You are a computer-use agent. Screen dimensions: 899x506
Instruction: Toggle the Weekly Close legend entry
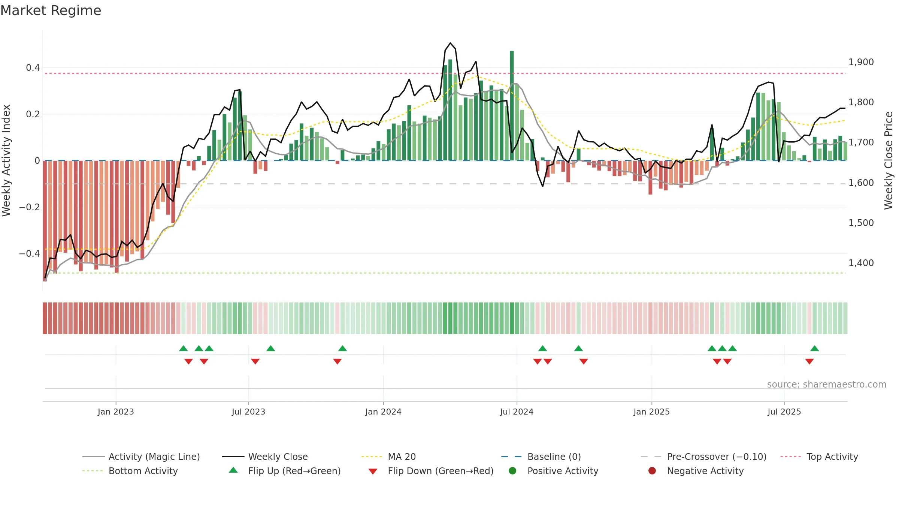point(265,457)
